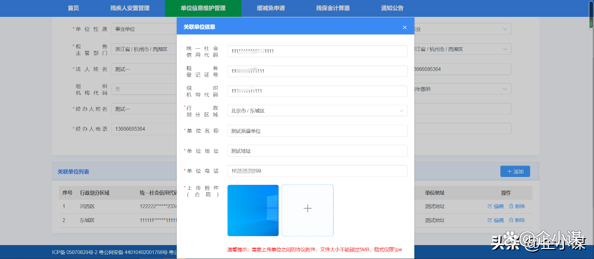Click the 添加 button in 关联单位列表
This screenshot has height=259, width=594.
pos(515,172)
